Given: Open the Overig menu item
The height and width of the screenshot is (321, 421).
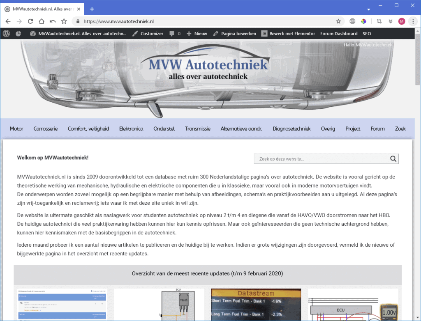Looking at the screenshot, I should point(328,129).
